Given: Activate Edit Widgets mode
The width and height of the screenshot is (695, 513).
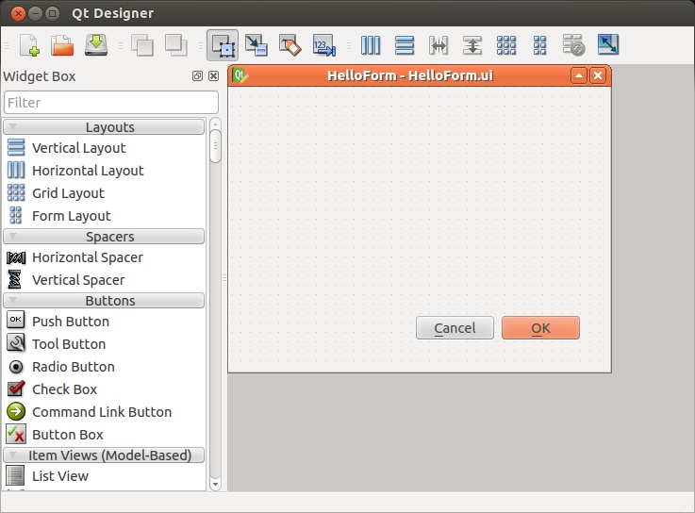Looking at the screenshot, I should (x=223, y=45).
